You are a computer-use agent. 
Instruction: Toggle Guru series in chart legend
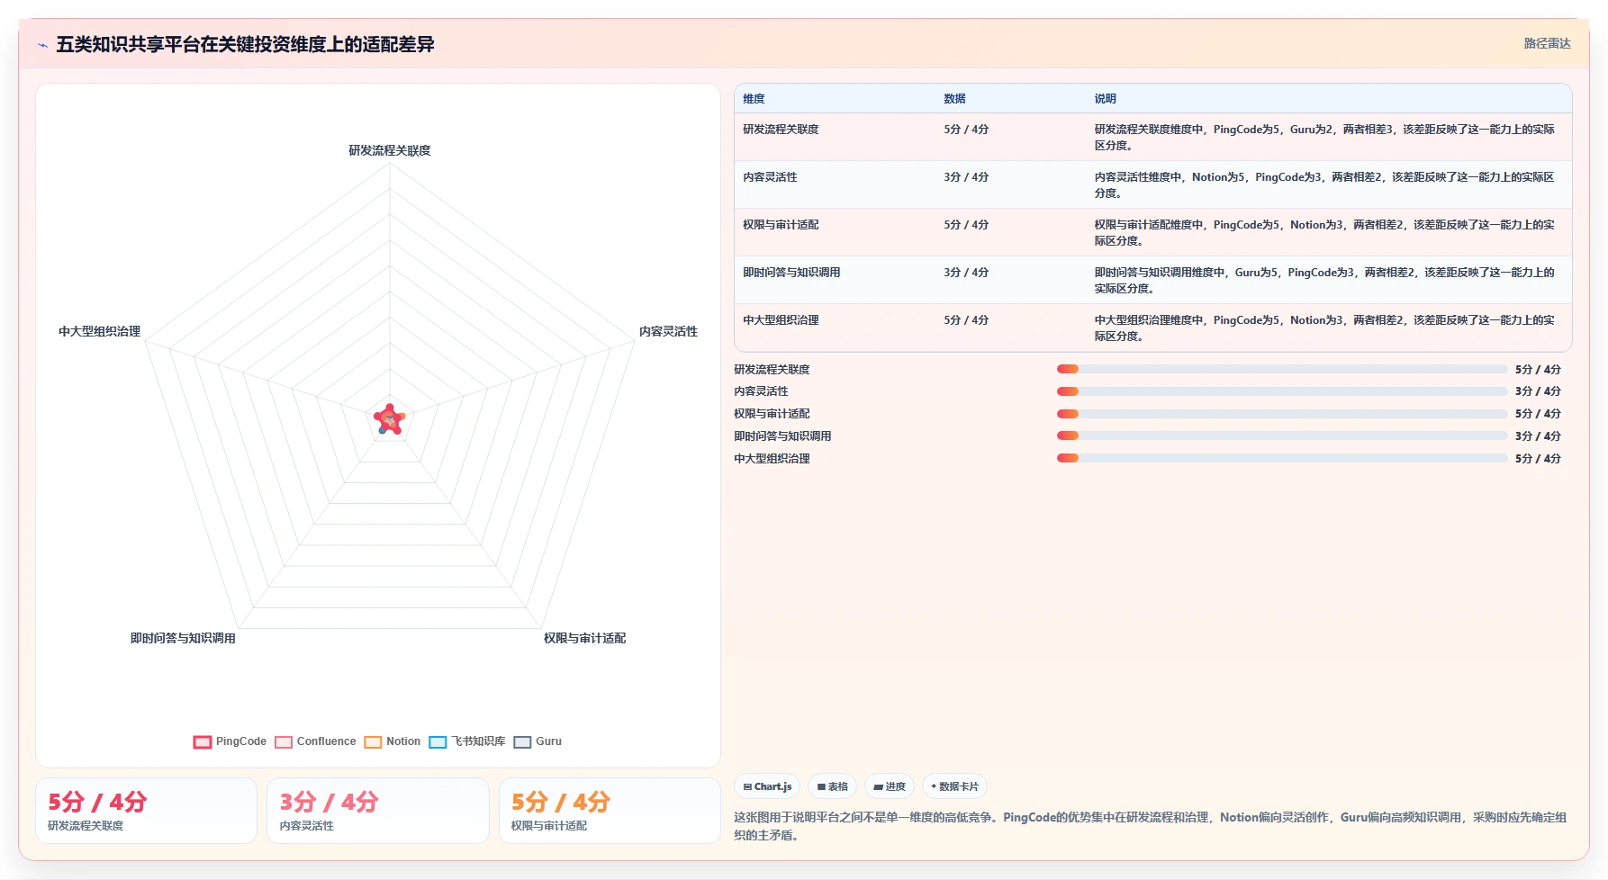[x=538, y=741]
